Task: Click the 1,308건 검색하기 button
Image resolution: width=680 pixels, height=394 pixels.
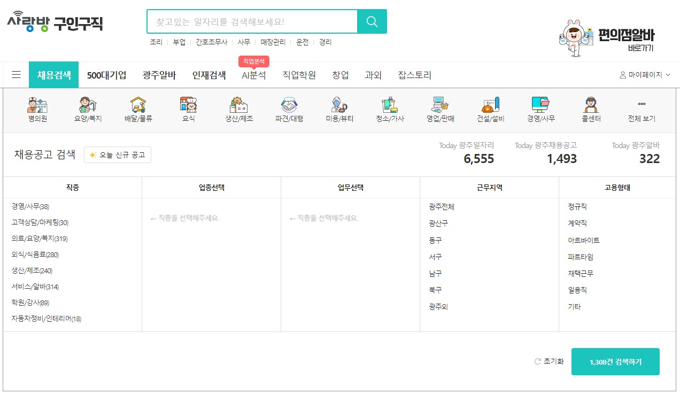Action: pyautogui.click(x=615, y=362)
